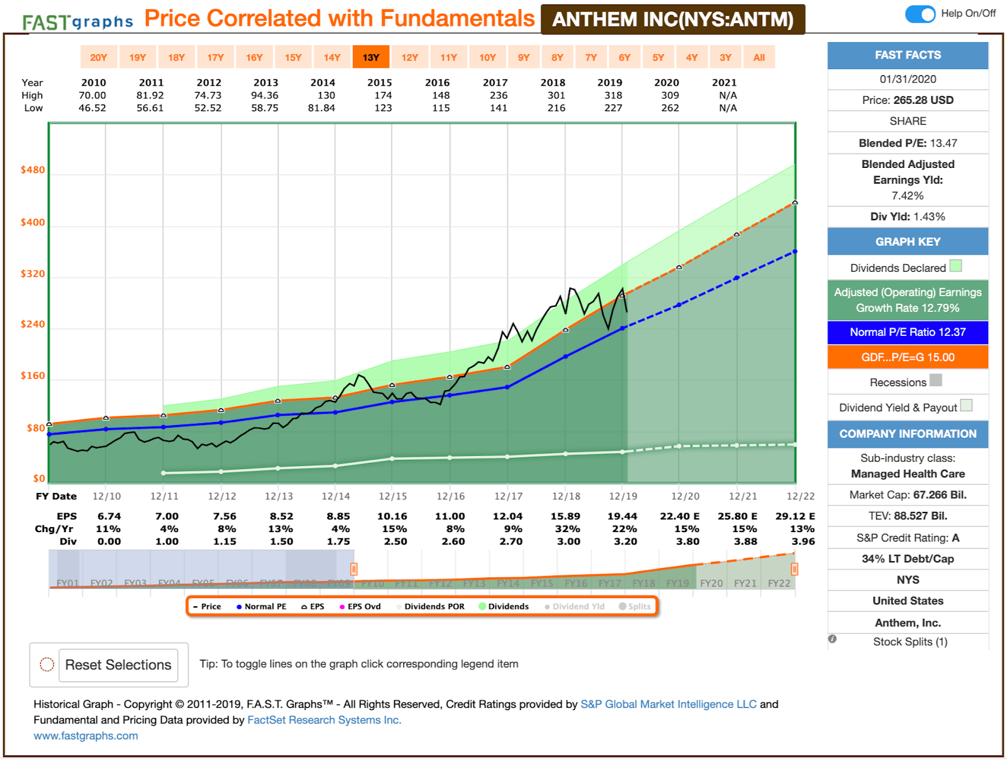1007x761 pixels.
Task: Click the GRAPH KEY panel header
Action: pos(908,242)
